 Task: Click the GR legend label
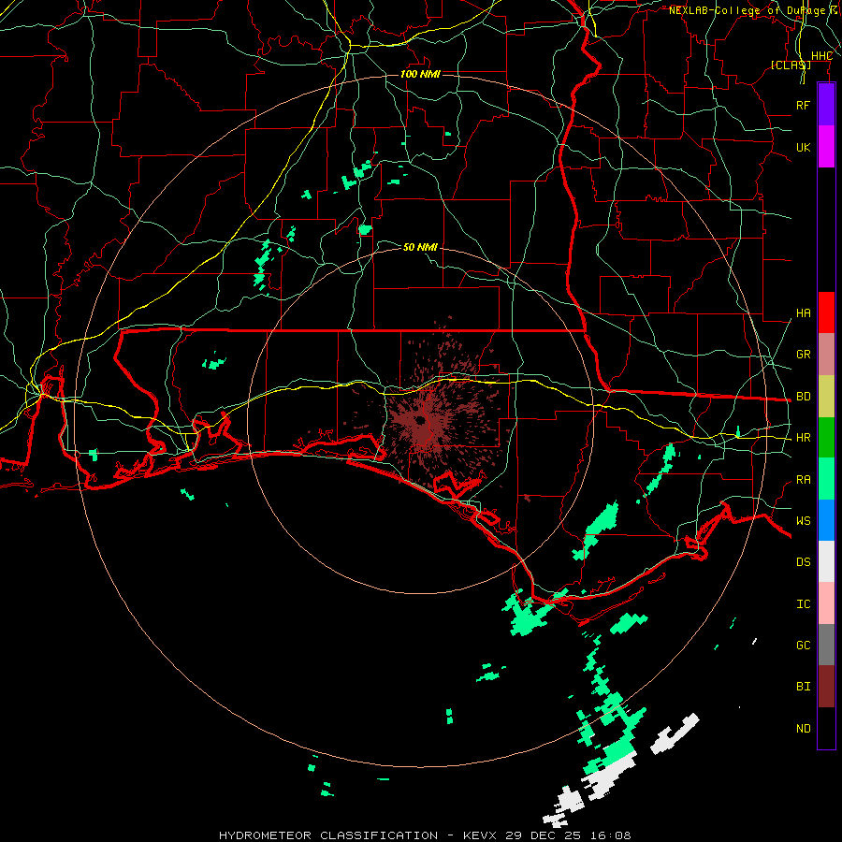click(x=803, y=355)
